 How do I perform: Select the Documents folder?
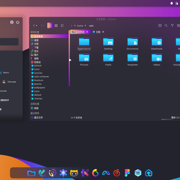point(132,44)
